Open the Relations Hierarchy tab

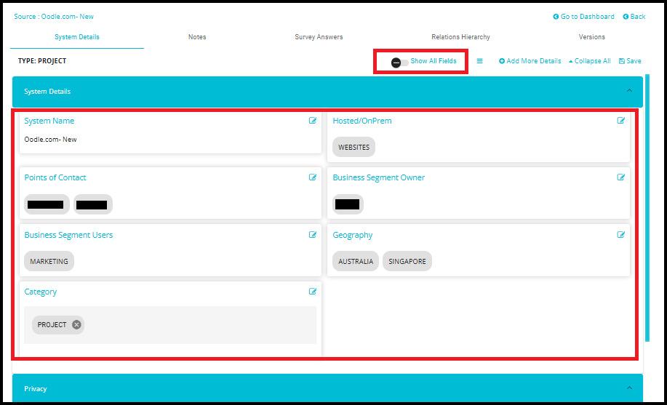coord(460,37)
